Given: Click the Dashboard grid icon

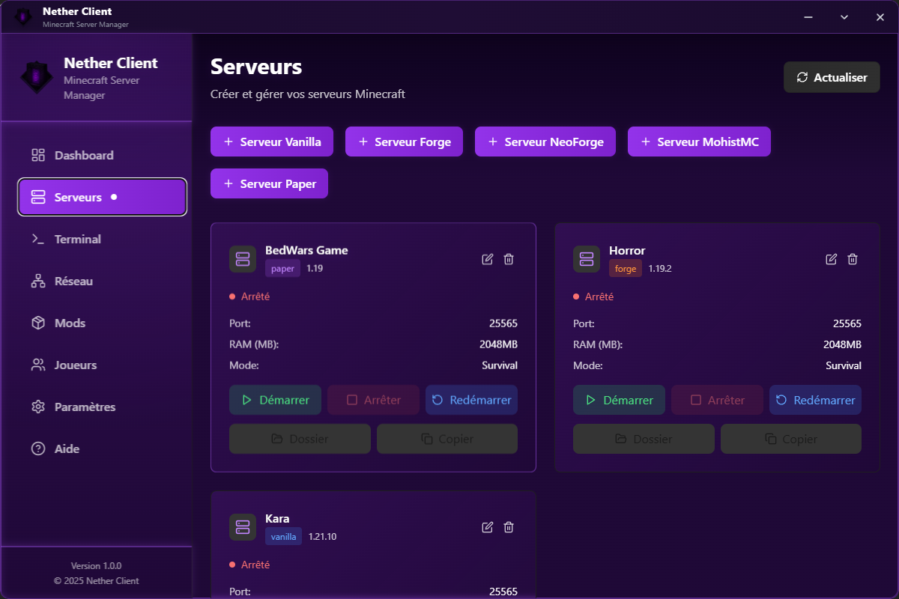Looking at the screenshot, I should [x=38, y=155].
